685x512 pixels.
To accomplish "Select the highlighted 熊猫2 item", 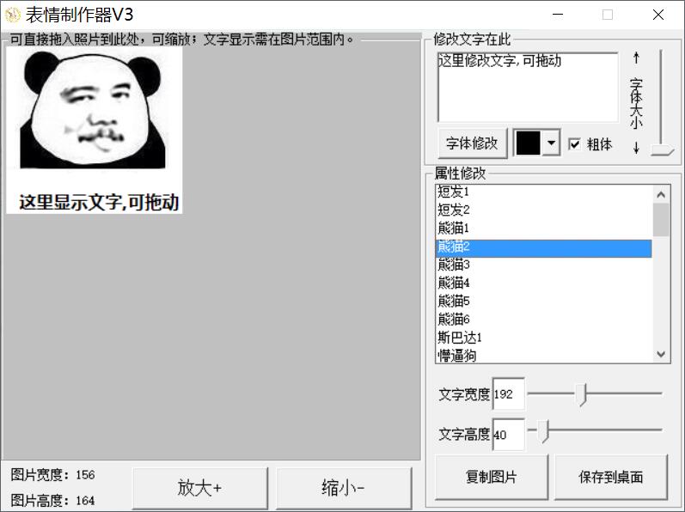I will (543, 247).
